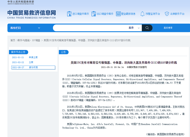190x137 pixels.
Task: Open the 2021-02-22 立案 entry
Action: coord(23,62)
